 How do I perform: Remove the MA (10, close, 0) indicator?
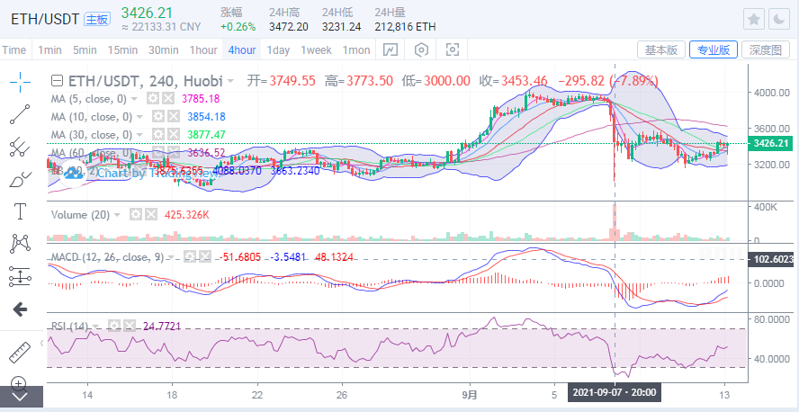point(172,117)
